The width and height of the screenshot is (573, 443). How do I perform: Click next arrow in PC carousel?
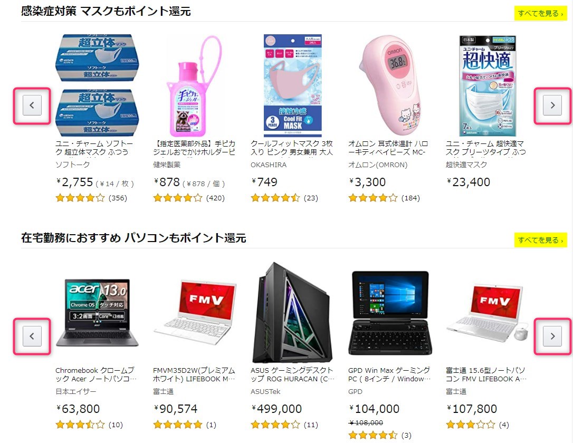[552, 336]
